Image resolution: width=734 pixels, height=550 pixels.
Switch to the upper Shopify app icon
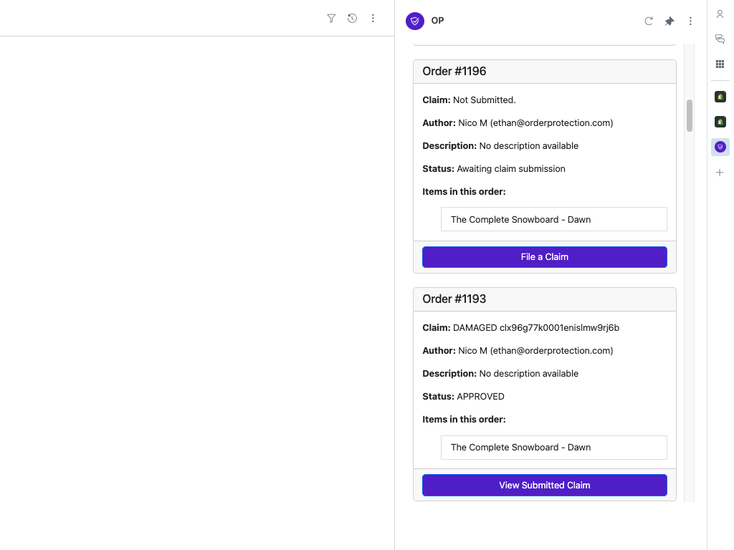(x=720, y=97)
